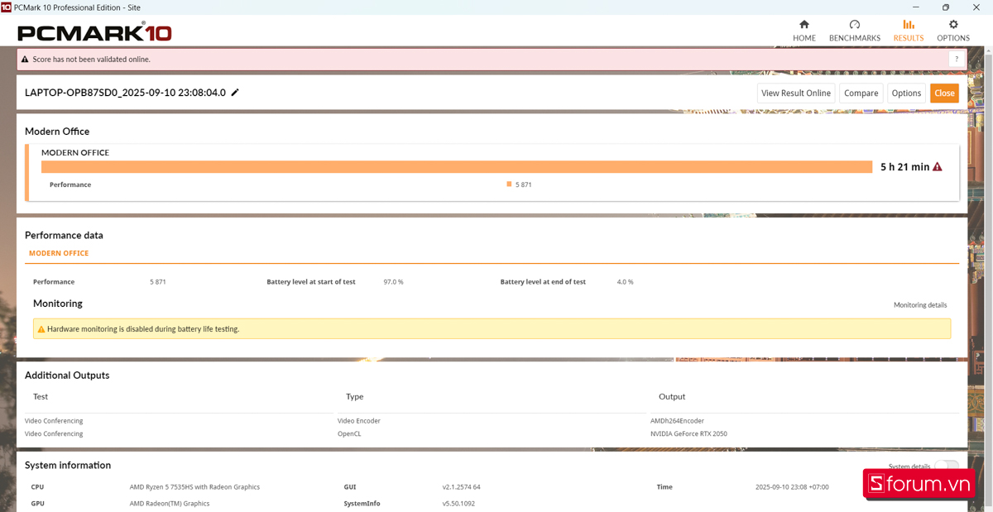993x512 pixels.
Task: Click the System information heading
Action: (68, 466)
